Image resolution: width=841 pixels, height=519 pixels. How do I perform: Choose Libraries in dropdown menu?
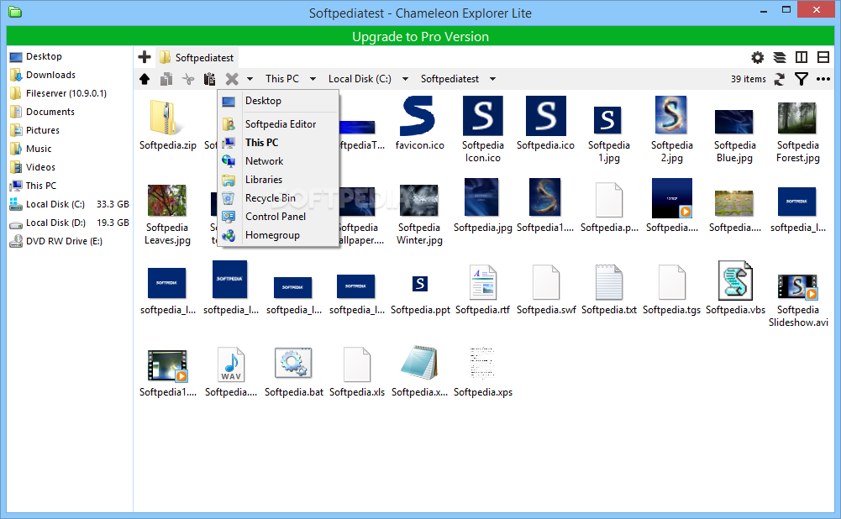[x=278, y=180]
